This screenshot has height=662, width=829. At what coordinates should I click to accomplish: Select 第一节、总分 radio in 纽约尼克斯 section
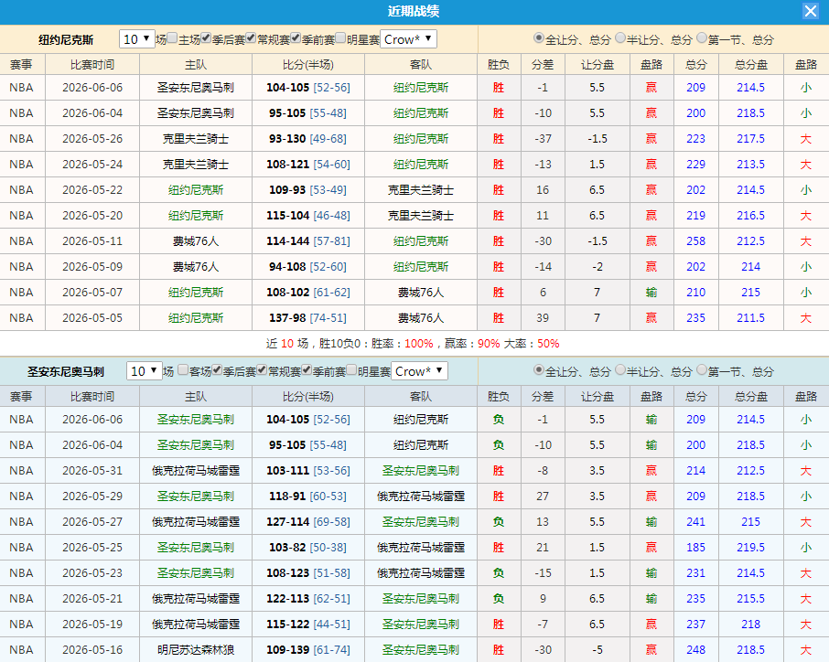(702, 38)
